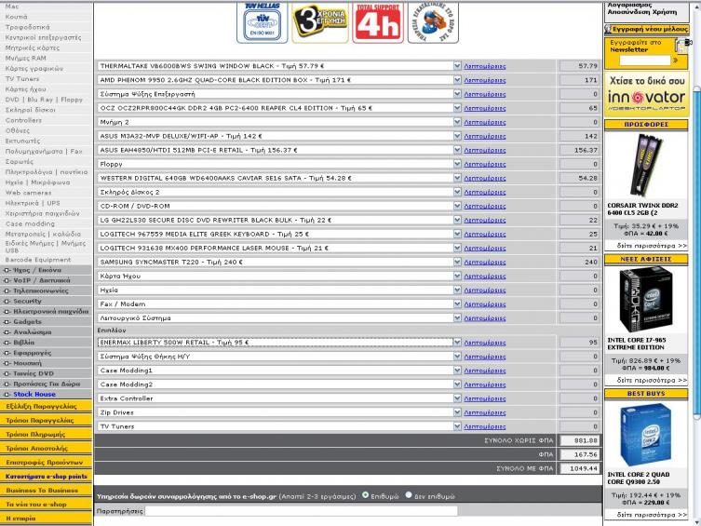Open the Thermaltake case dropdown
Screen dimensions: 701x526
click(x=457, y=66)
